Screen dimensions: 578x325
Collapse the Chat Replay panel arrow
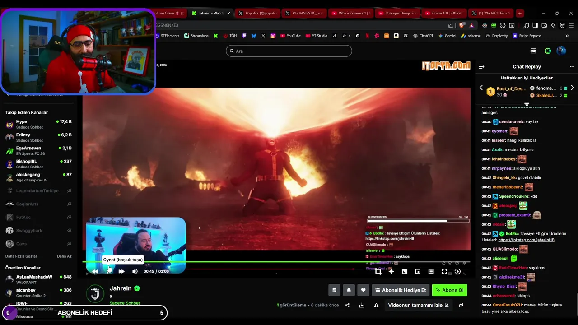coord(481,66)
